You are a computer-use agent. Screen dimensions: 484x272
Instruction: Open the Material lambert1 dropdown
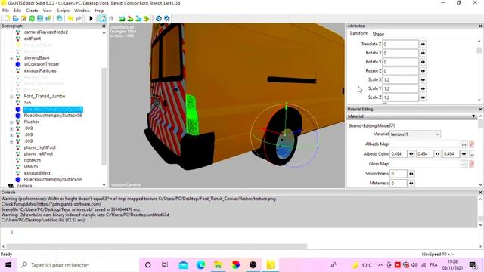tap(415, 134)
